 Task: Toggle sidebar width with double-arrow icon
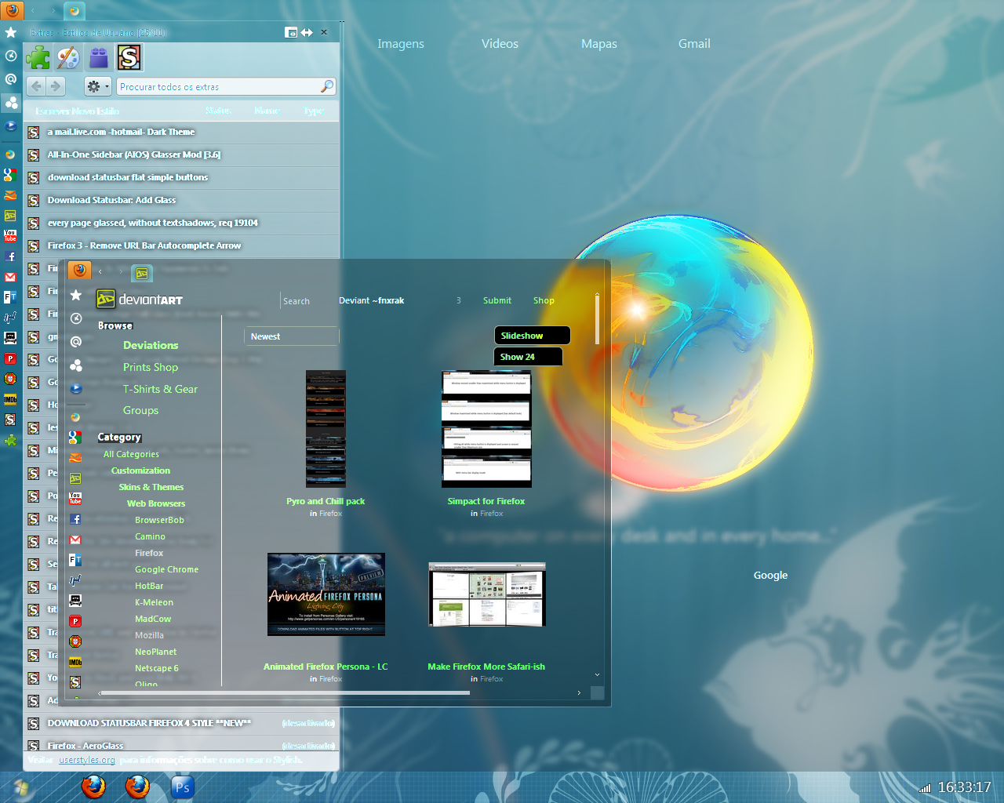pyautogui.click(x=307, y=32)
